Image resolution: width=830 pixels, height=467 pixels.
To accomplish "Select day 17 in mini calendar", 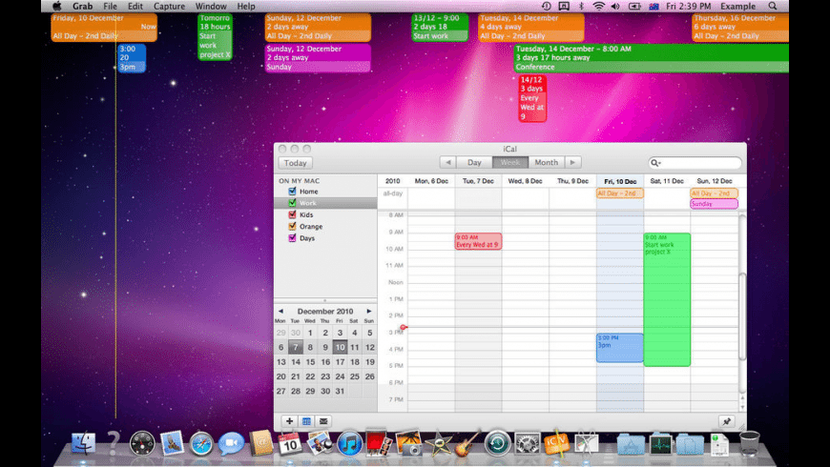I will (340, 362).
